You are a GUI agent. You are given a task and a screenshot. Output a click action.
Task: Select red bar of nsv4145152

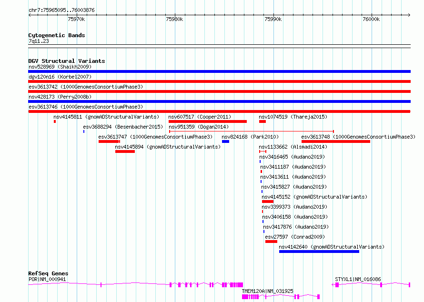coord(268,201)
